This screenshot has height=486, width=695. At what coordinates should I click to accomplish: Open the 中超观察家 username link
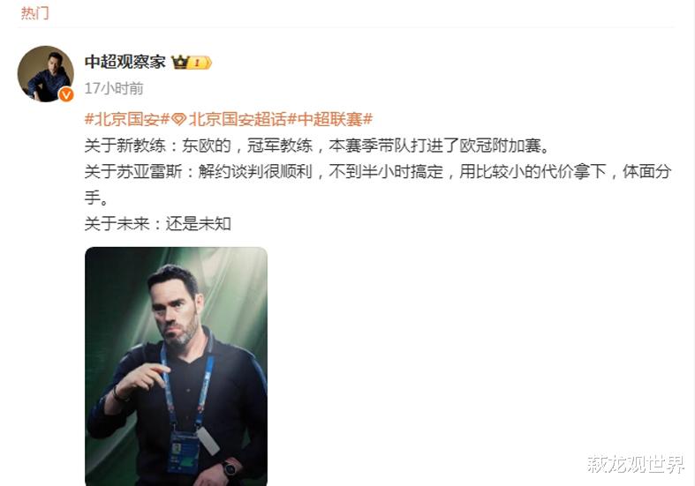125,62
